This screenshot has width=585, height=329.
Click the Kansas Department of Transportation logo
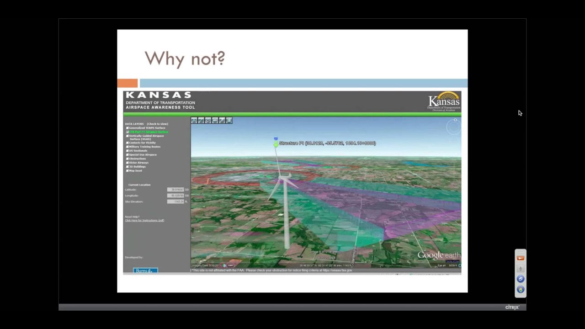pyautogui.click(x=444, y=101)
